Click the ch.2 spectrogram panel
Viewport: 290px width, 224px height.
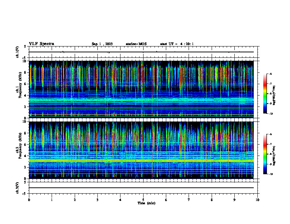point(141,150)
